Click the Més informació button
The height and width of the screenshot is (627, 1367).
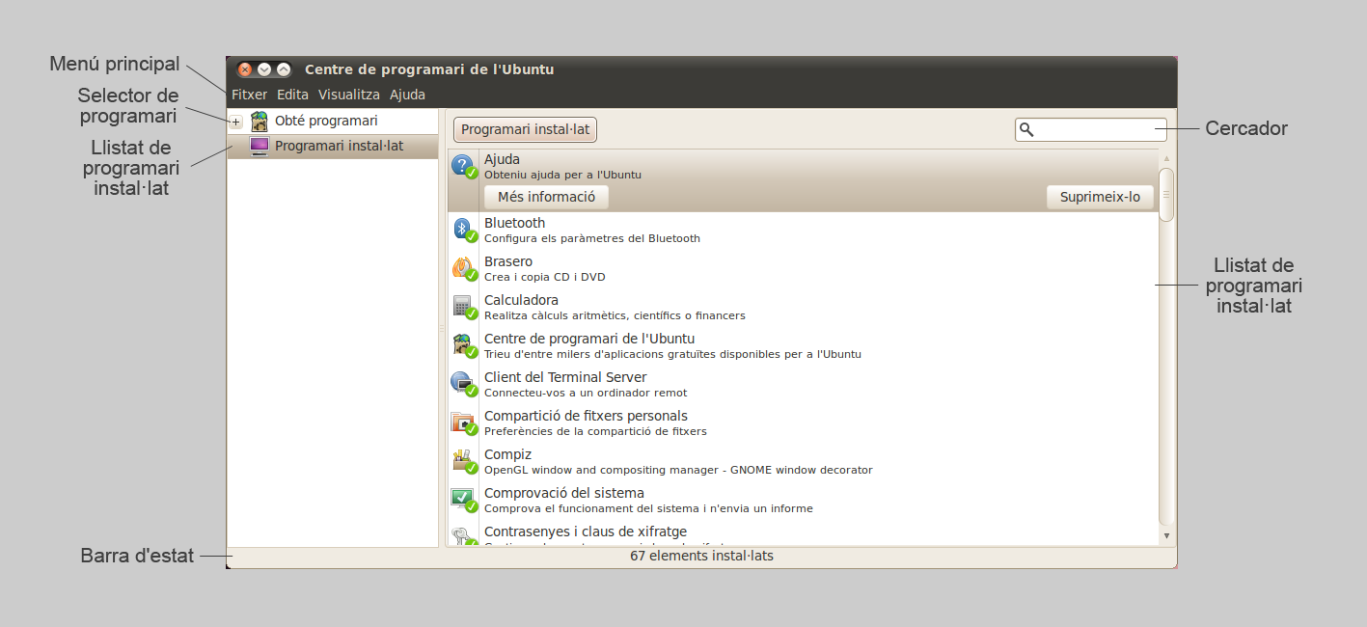pos(546,198)
